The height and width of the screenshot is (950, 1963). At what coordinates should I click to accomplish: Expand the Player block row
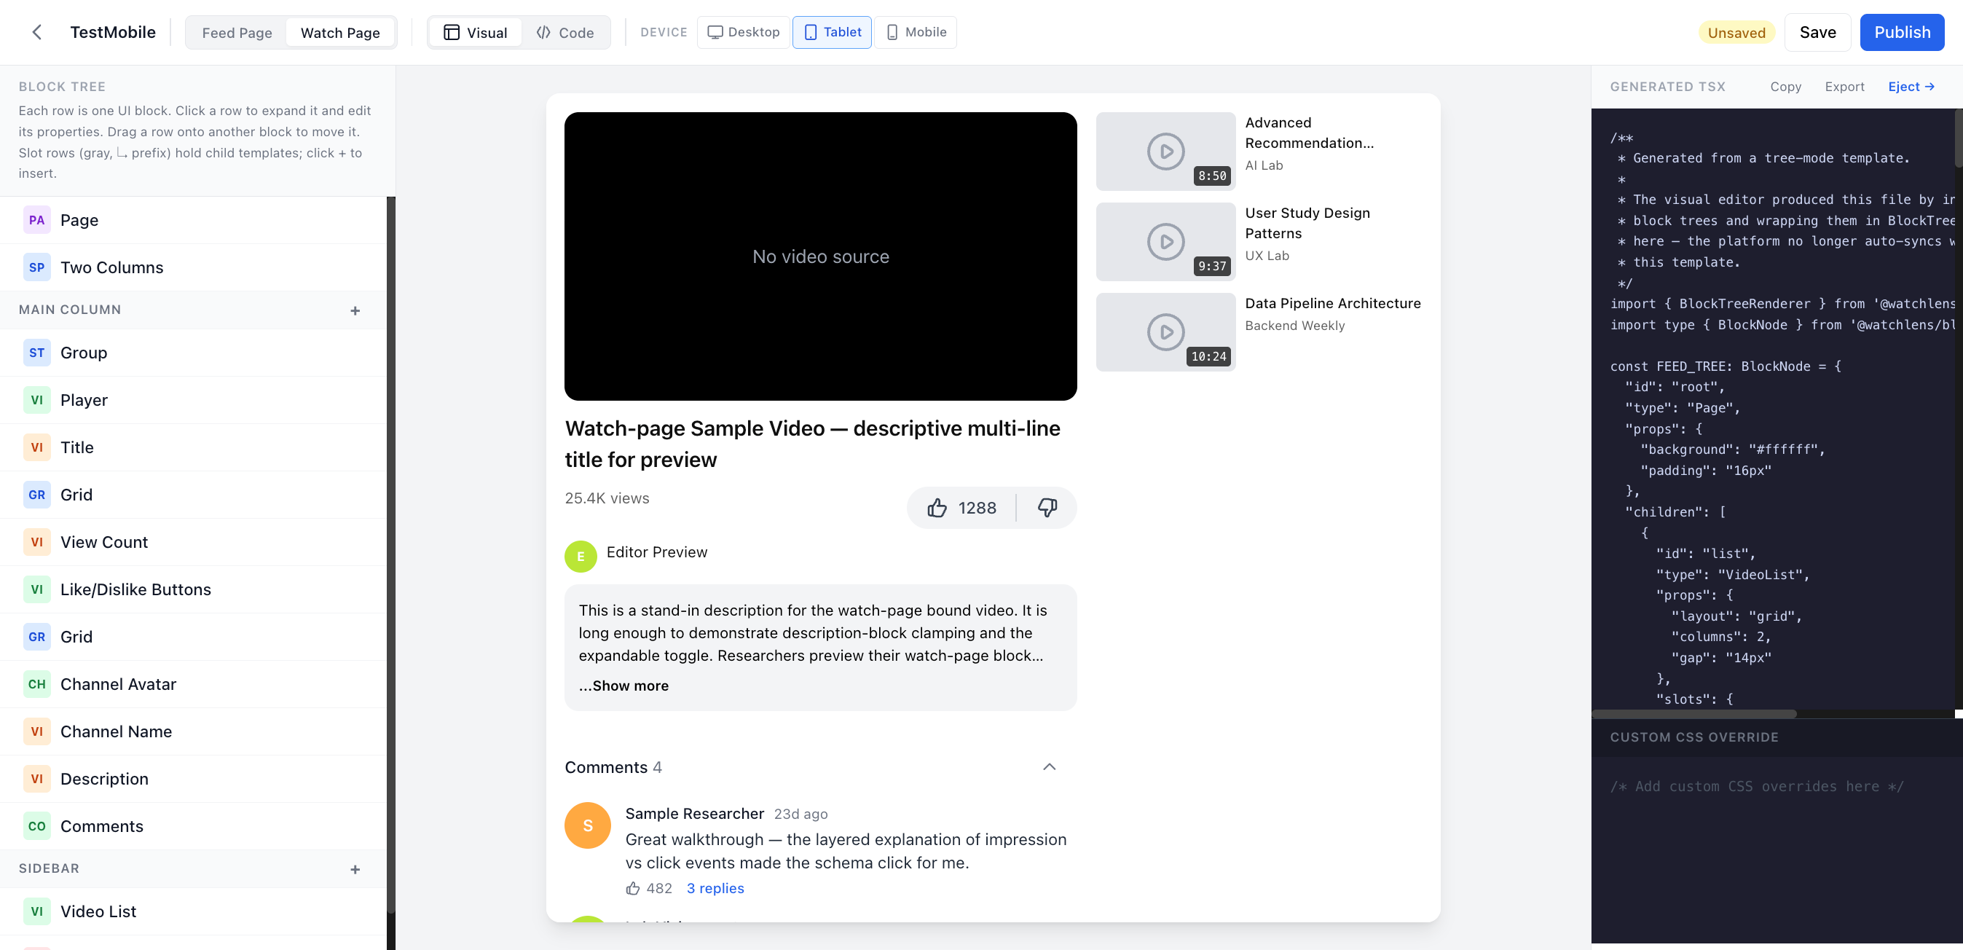click(194, 400)
